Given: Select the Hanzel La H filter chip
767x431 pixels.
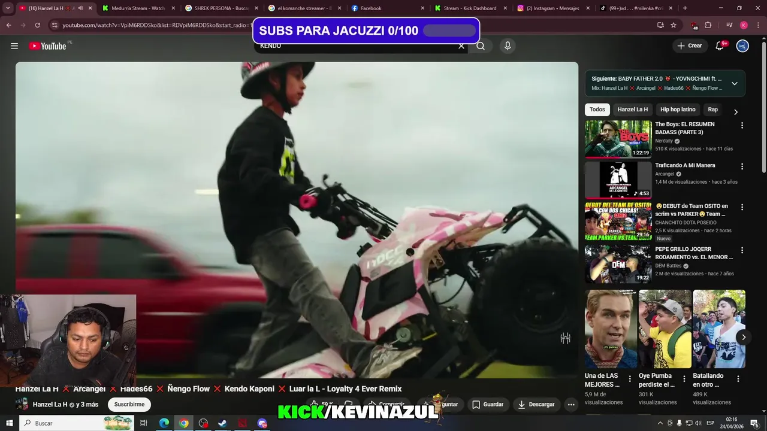Looking at the screenshot, I should click(x=633, y=110).
